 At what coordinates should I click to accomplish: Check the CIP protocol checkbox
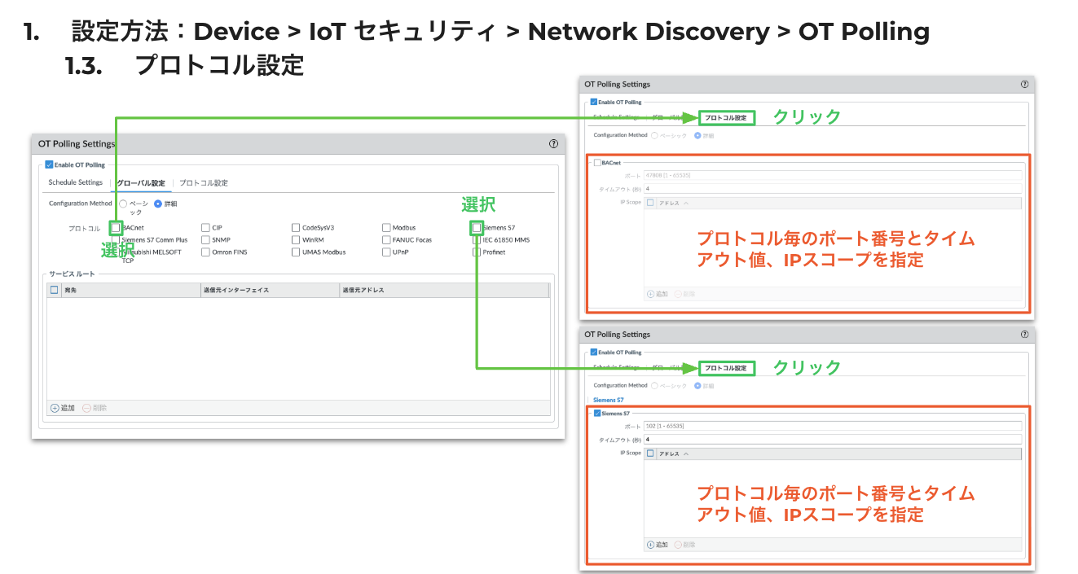pos(205,228)
